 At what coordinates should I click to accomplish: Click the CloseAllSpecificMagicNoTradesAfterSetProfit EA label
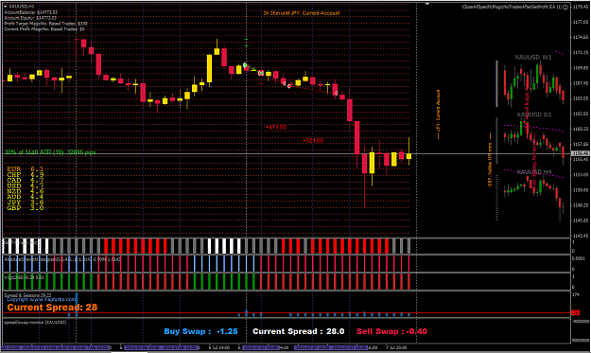click(512, 7)
